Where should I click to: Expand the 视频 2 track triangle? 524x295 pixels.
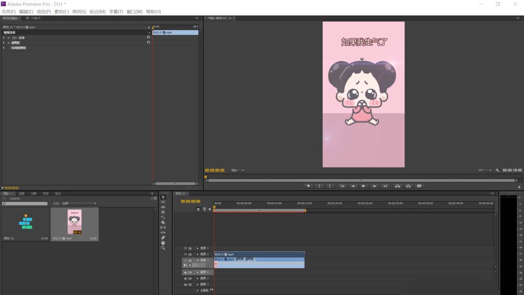(198, 254)
